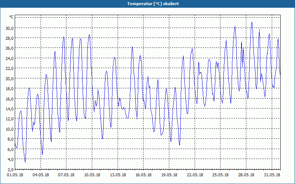
Task: Click the "Temperatur [°C] skaliert" title bar
Action: (x=147, y=4)
